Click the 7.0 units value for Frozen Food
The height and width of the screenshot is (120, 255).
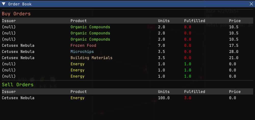pyautogui.click(x=161, y=45)
